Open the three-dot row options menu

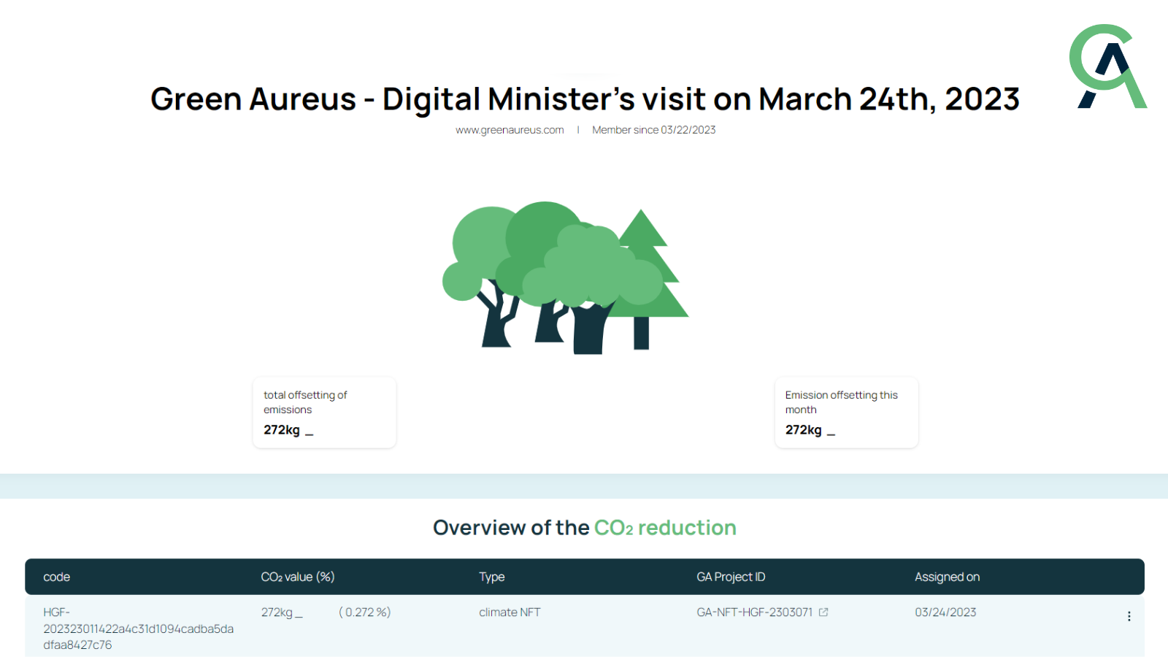(x=1129, y=616)
